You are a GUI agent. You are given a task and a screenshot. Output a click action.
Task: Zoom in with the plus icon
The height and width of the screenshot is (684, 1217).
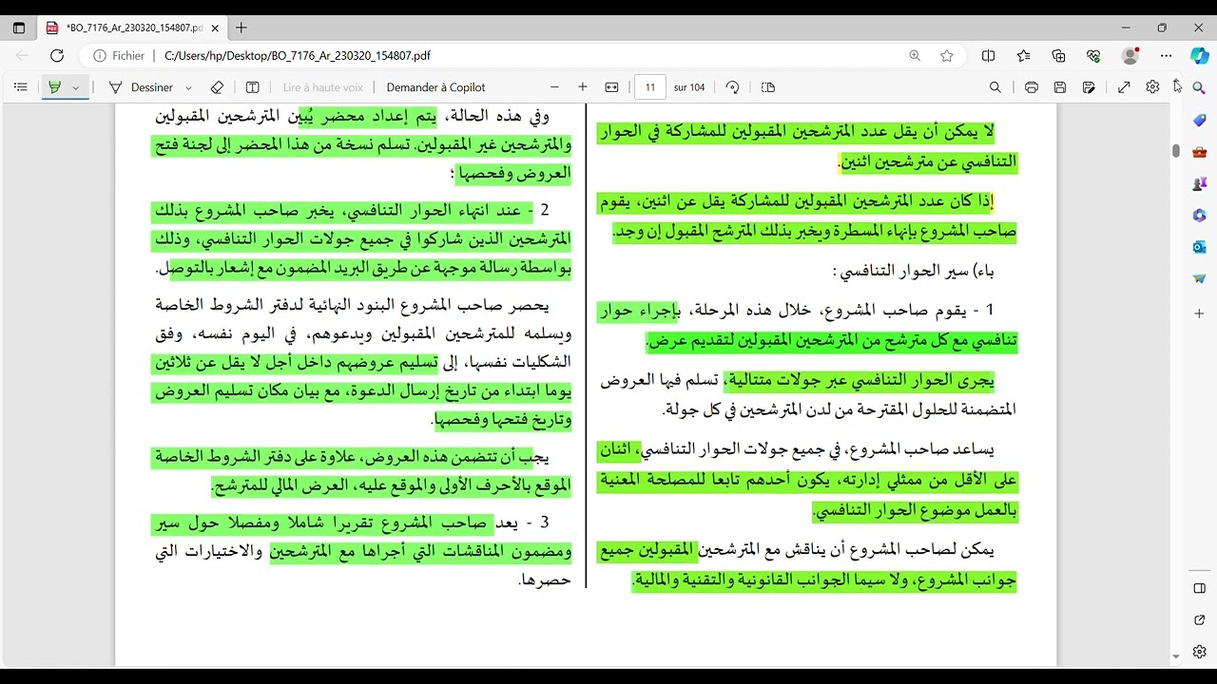(583, 87)
